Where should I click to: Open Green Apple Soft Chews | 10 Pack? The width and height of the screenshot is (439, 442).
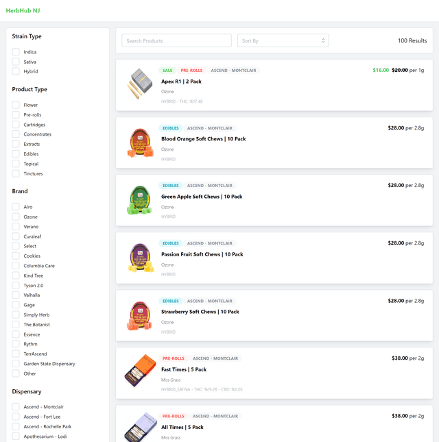202,197
